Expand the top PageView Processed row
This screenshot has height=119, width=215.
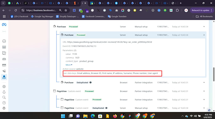(204, 91)
